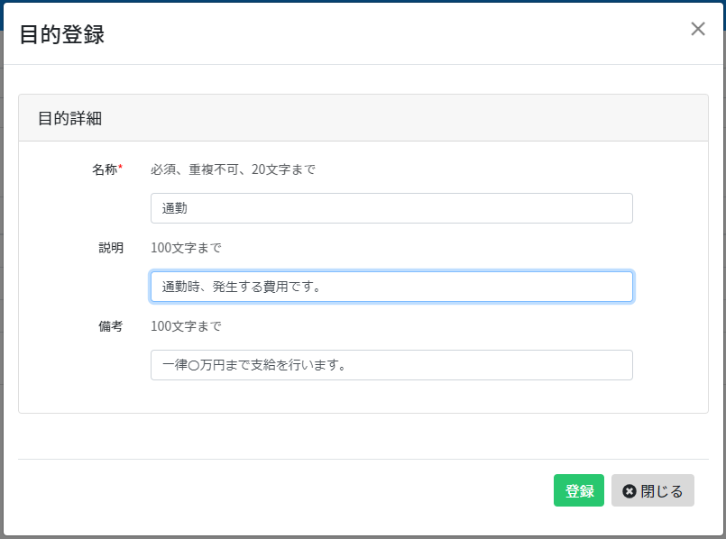Focus the 説明 field with 通勤時、発生する費用です。

click(391, 287)
